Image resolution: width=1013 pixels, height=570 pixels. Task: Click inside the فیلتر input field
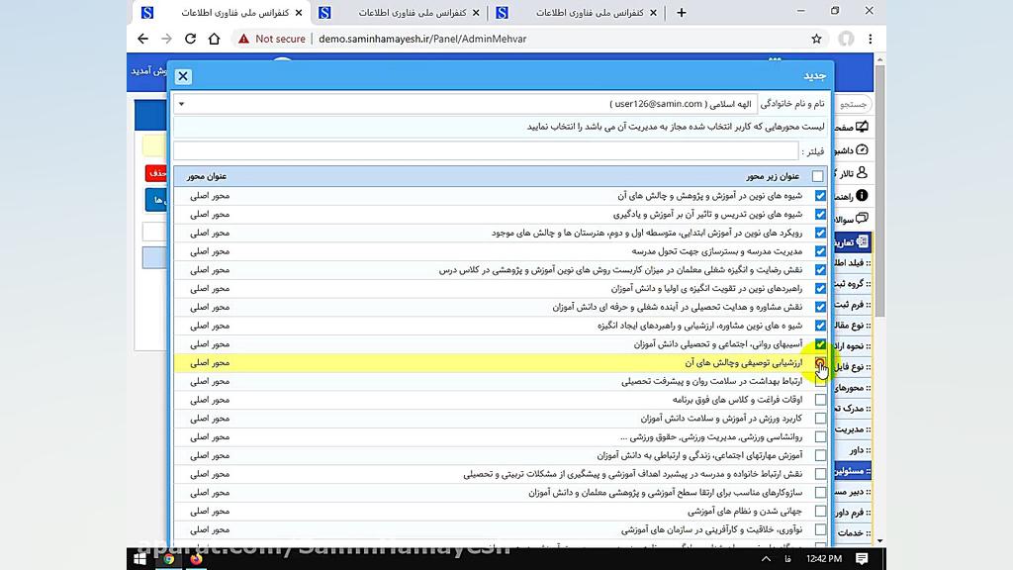485,151
